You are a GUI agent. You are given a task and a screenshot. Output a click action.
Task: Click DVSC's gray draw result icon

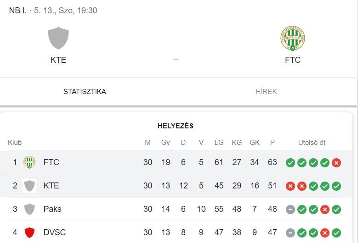pyautogui.click(x=290, y=233)
